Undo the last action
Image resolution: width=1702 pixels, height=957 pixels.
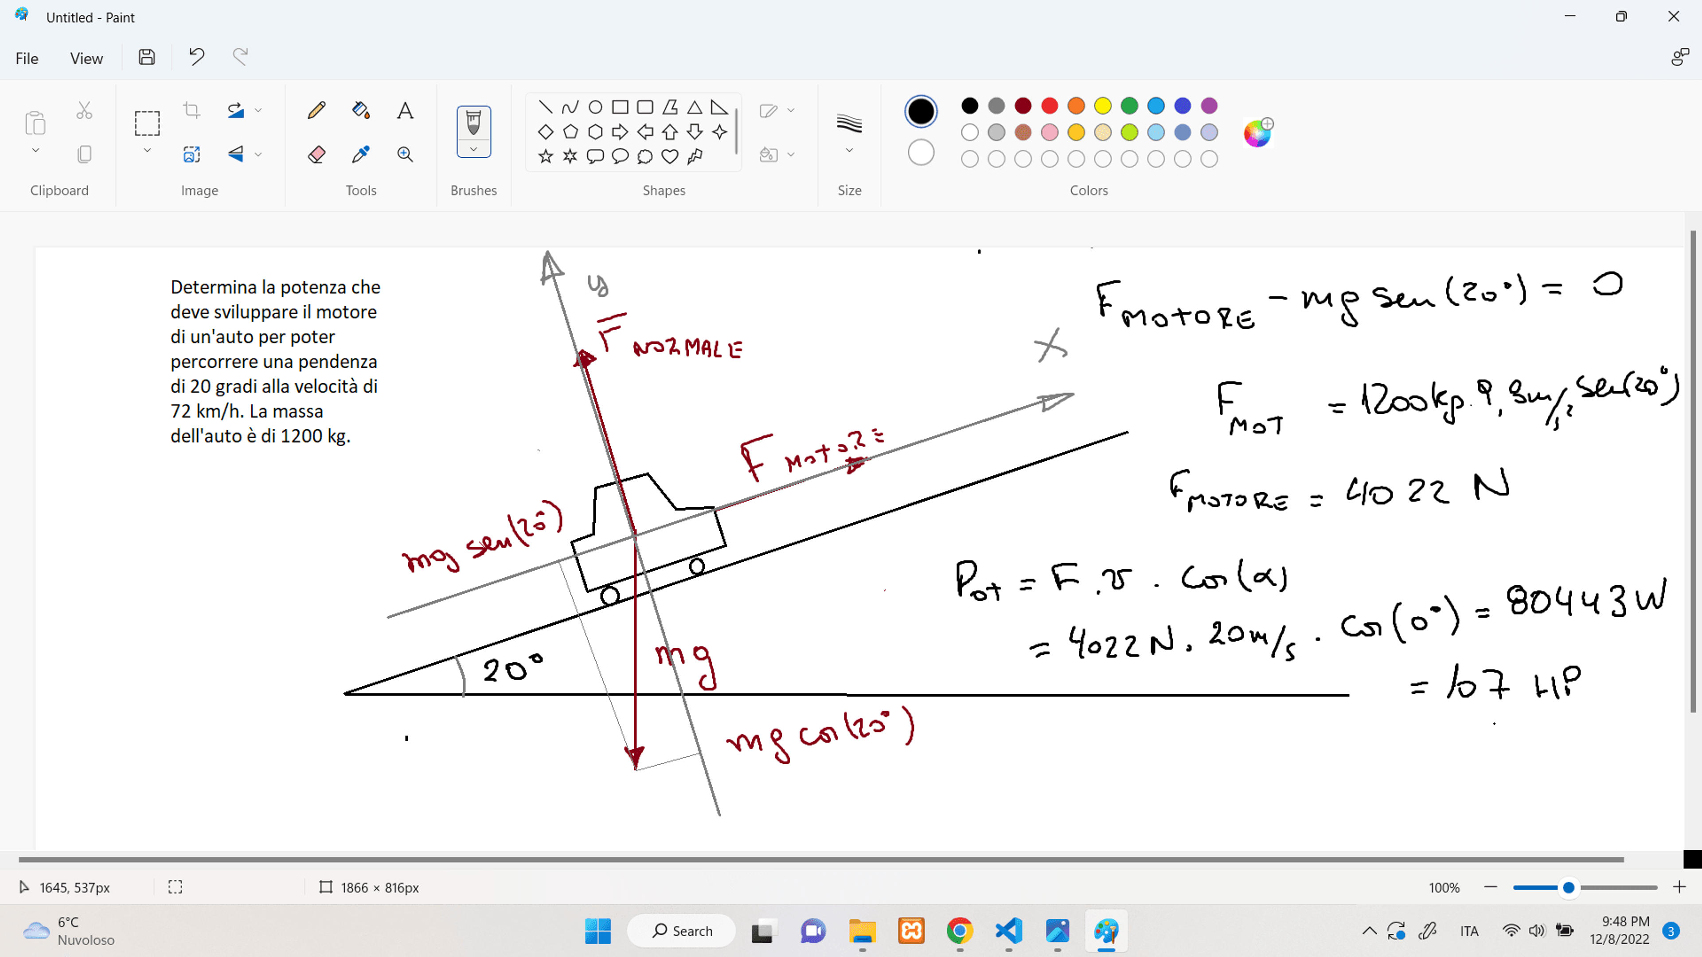[x=196, y=58]
